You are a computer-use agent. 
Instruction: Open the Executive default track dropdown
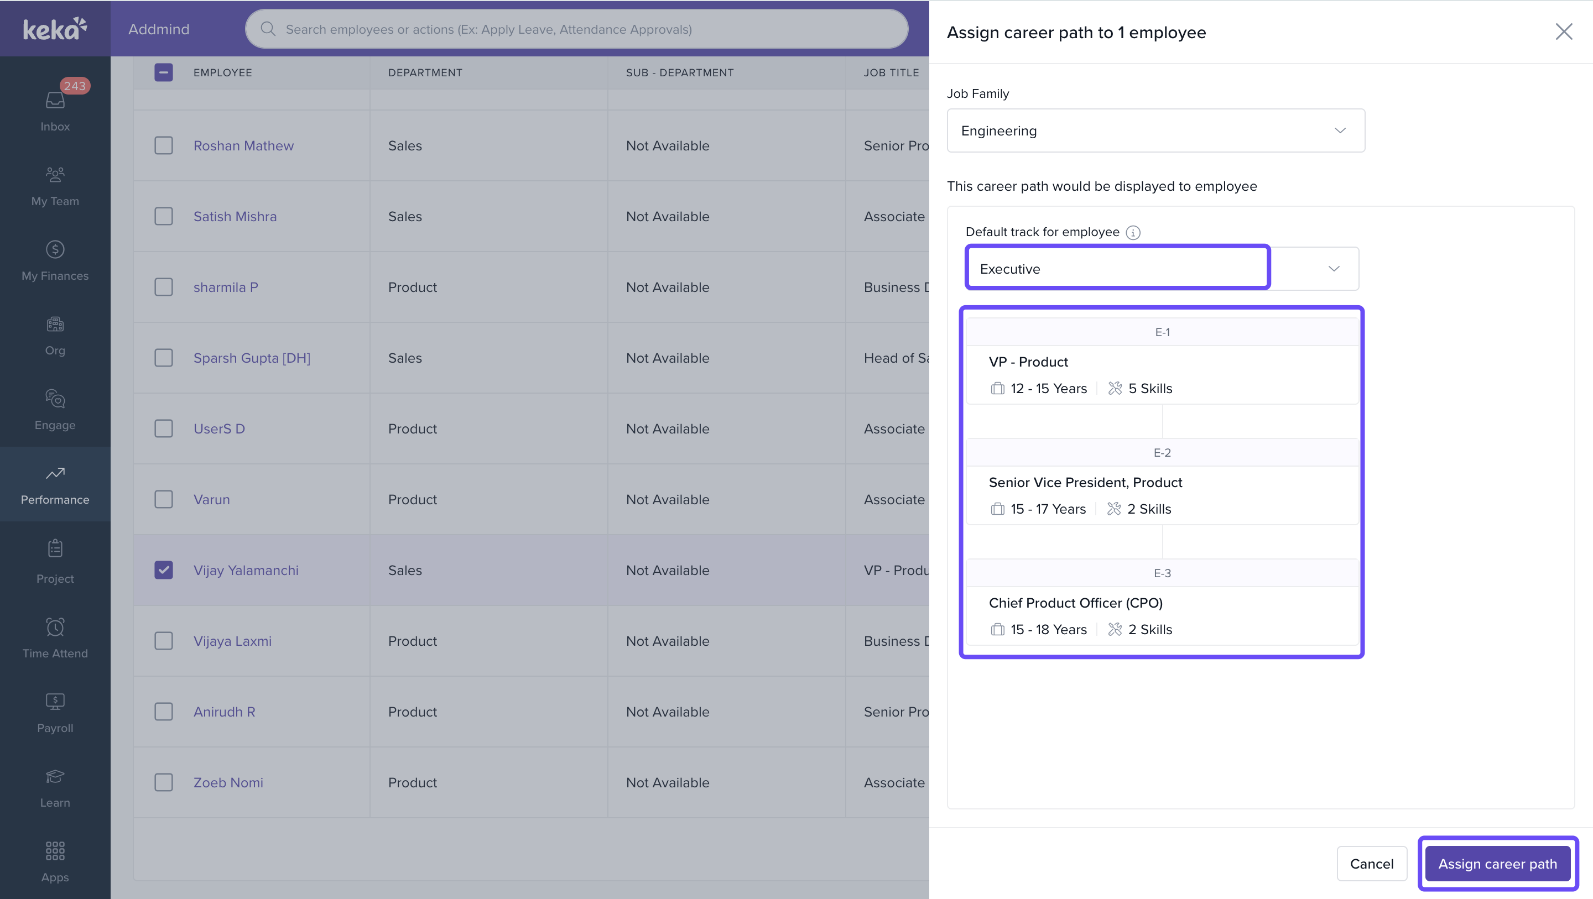tap(1162, 269)
